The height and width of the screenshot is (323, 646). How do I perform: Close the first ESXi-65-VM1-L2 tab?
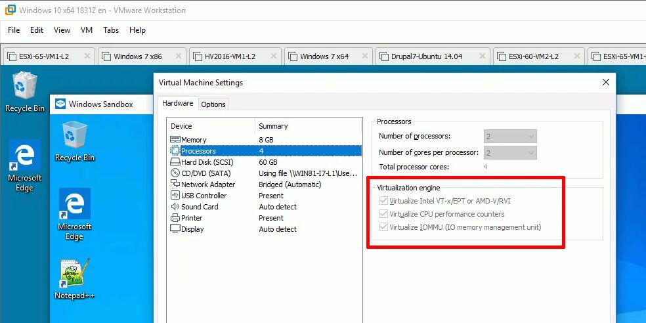[x=87, y=56]
